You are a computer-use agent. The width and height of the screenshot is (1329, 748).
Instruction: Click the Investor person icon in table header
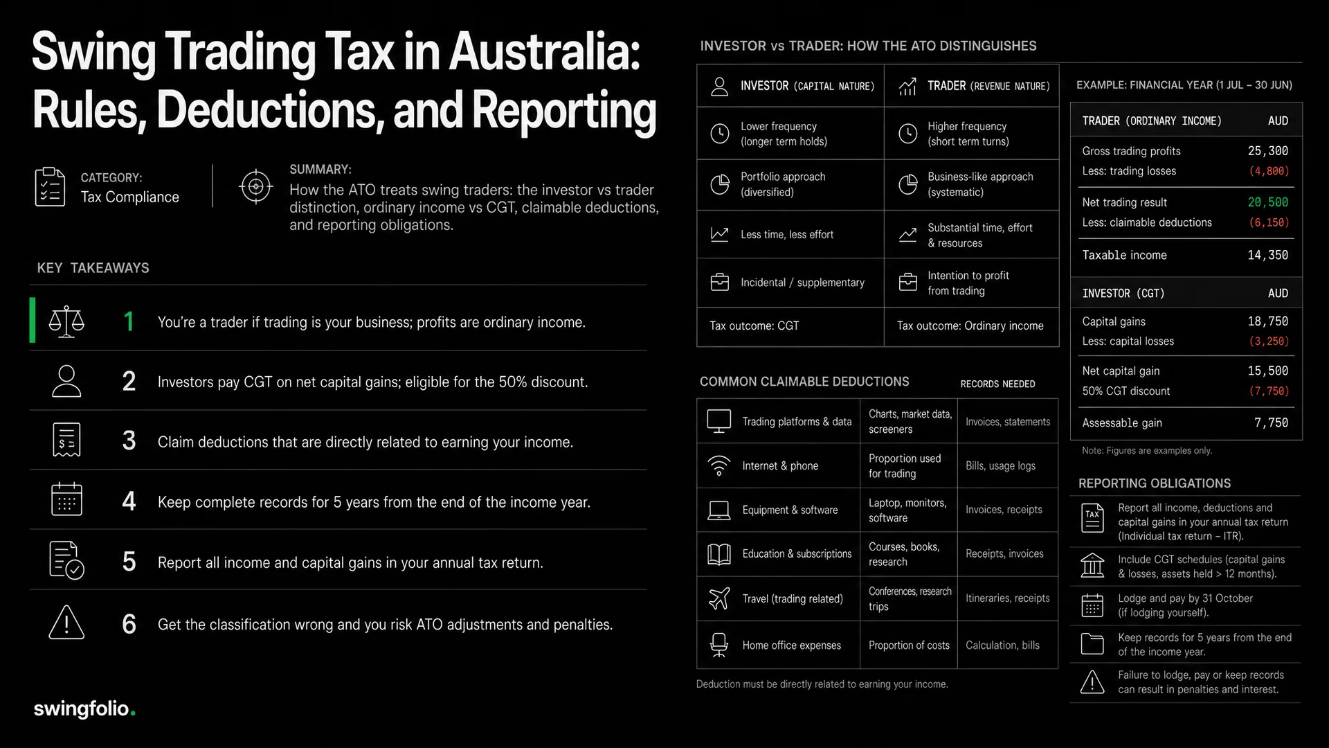coord(720,86)
